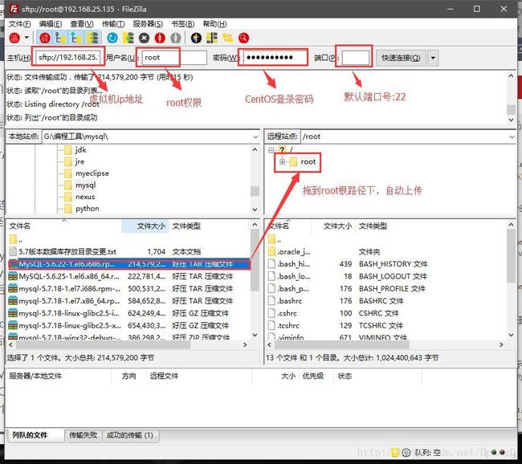
Task: Select the python folder in local tree
Action: tap(87, 209)
